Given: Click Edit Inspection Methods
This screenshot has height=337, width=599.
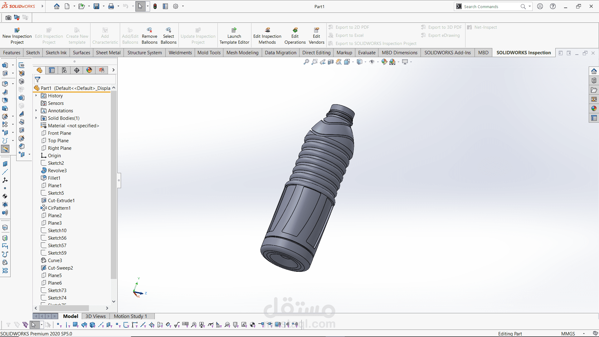Looking at the screenshot, I should click(x=267, y=36).
